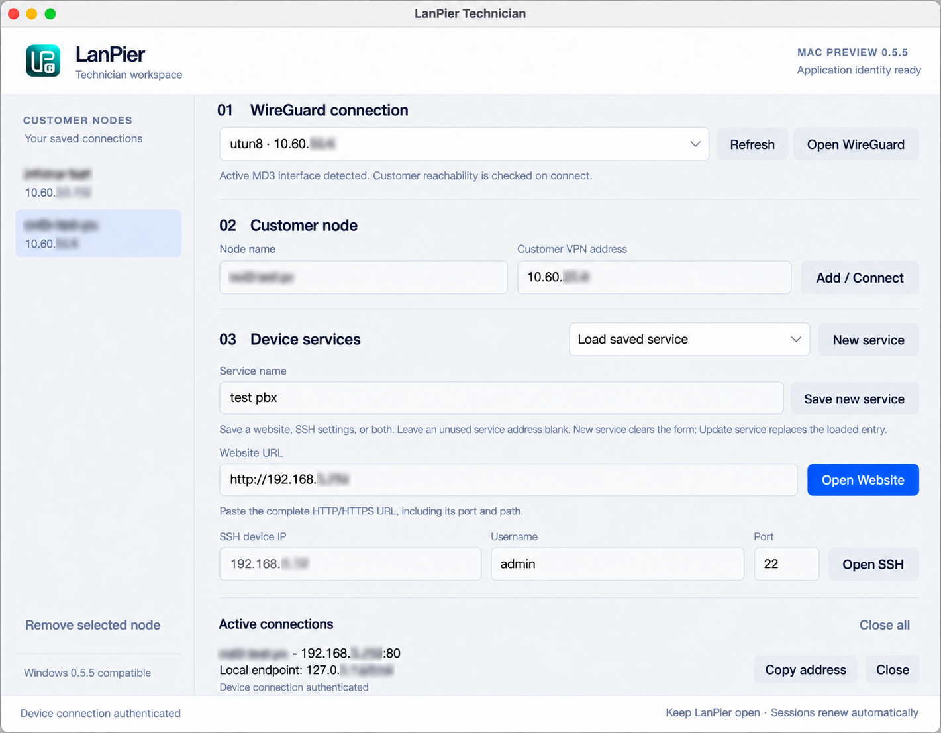Click the "Technician workspace" subtitle
Image resolution: width=941 pixels, height=733 pixels.
point(129,75)
